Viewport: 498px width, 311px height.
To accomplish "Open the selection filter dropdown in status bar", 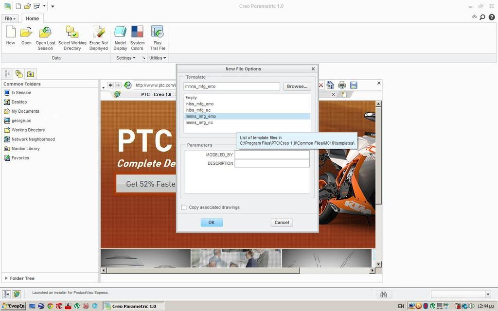I will coord(488,294).
